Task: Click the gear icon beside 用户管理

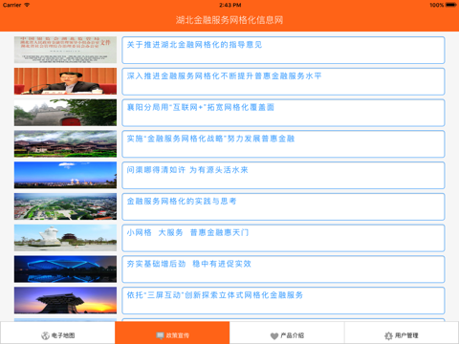Action: coord(388,335)
